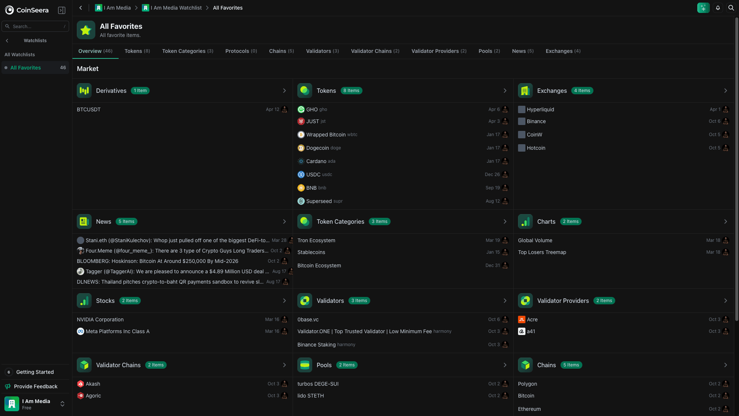
Task: Open Getting Started checklist
Action: pos(35,372)
